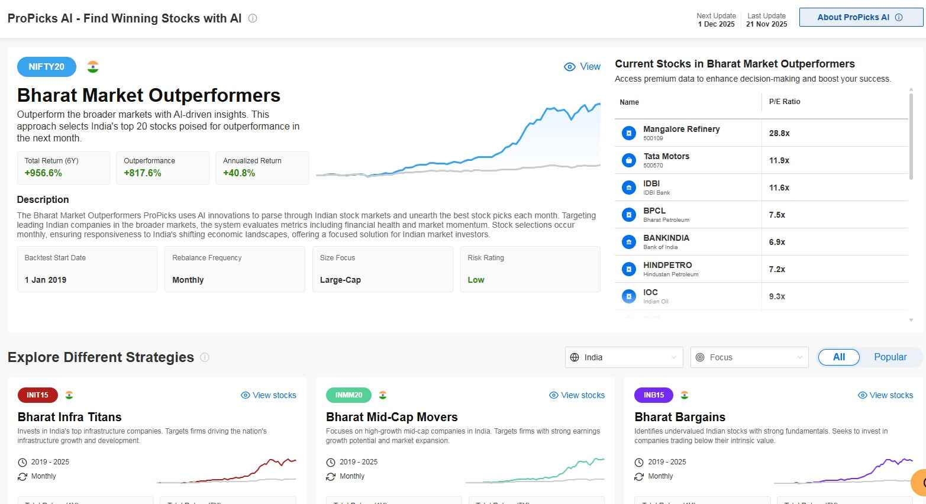Click the eye icon beside View on the chart
This screenshot has height=504, width=926.
[x=570, y=67]
